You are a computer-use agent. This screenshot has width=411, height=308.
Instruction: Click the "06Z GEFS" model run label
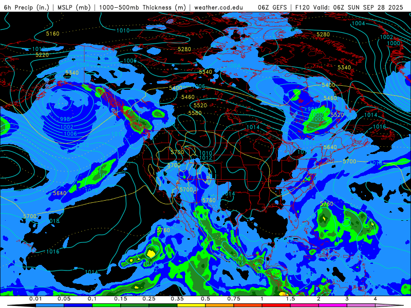272,7
